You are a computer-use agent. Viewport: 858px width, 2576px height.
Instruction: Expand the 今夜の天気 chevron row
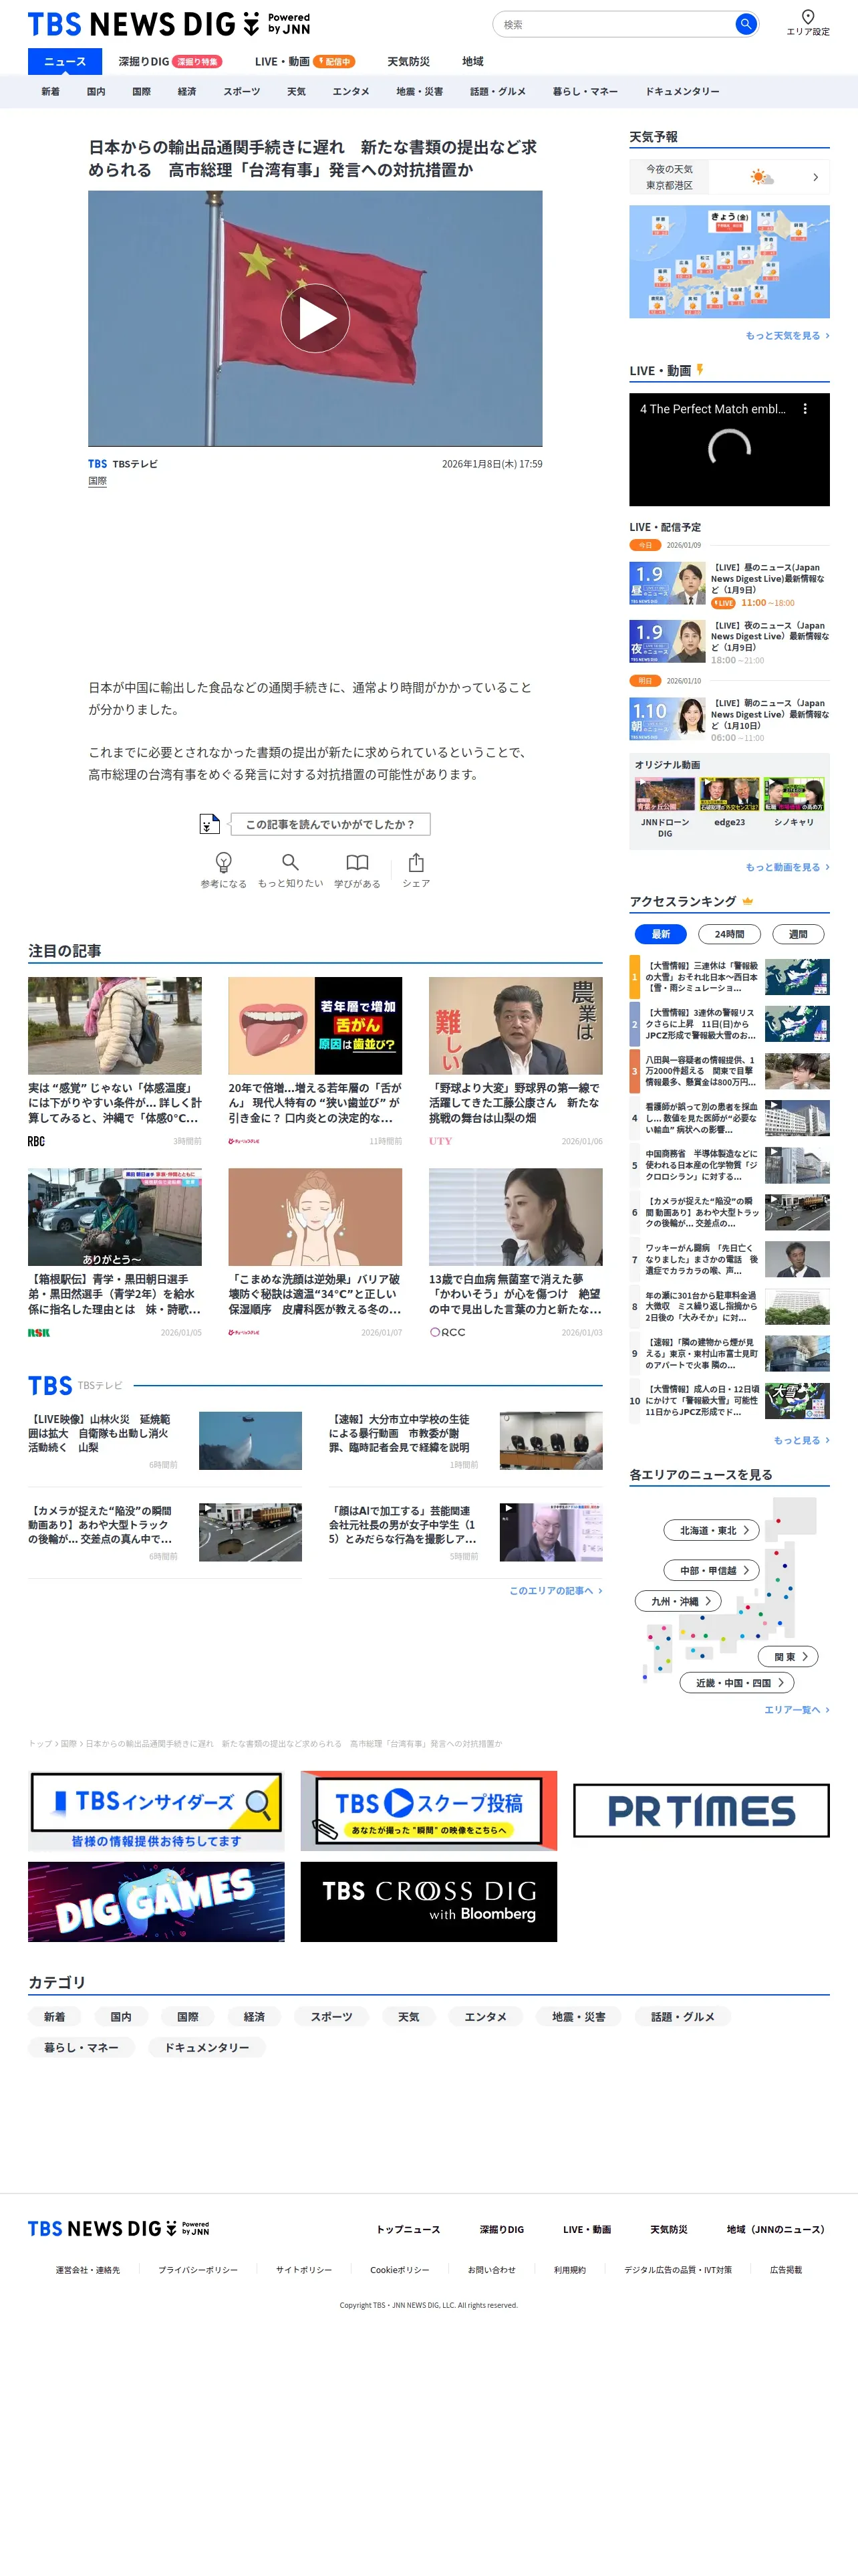(x=729, y=177)
